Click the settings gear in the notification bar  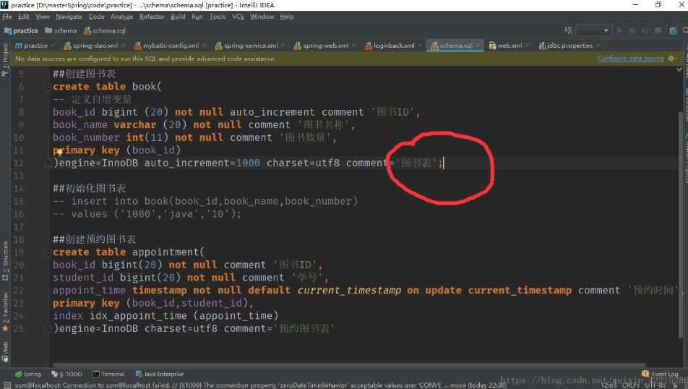click(672, 59)
